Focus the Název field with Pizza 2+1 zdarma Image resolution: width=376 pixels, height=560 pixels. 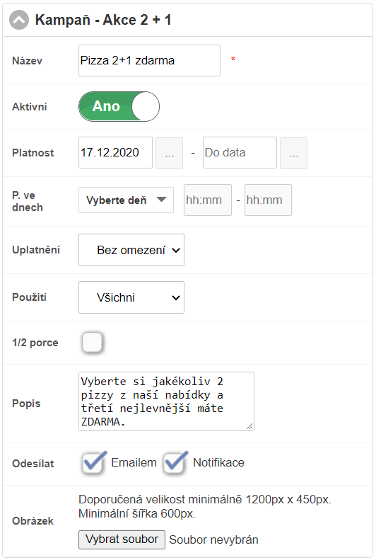pyautogui.click(x=149, y=60)
